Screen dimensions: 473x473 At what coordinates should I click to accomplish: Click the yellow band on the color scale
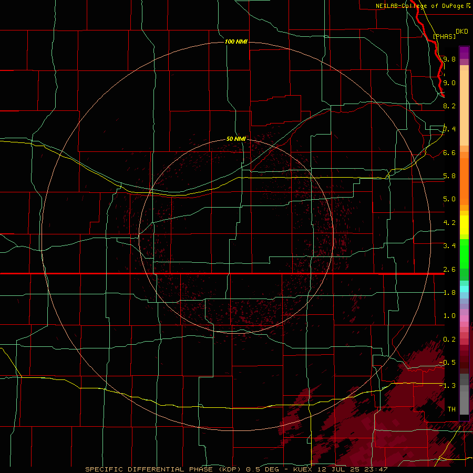[464, 225]
